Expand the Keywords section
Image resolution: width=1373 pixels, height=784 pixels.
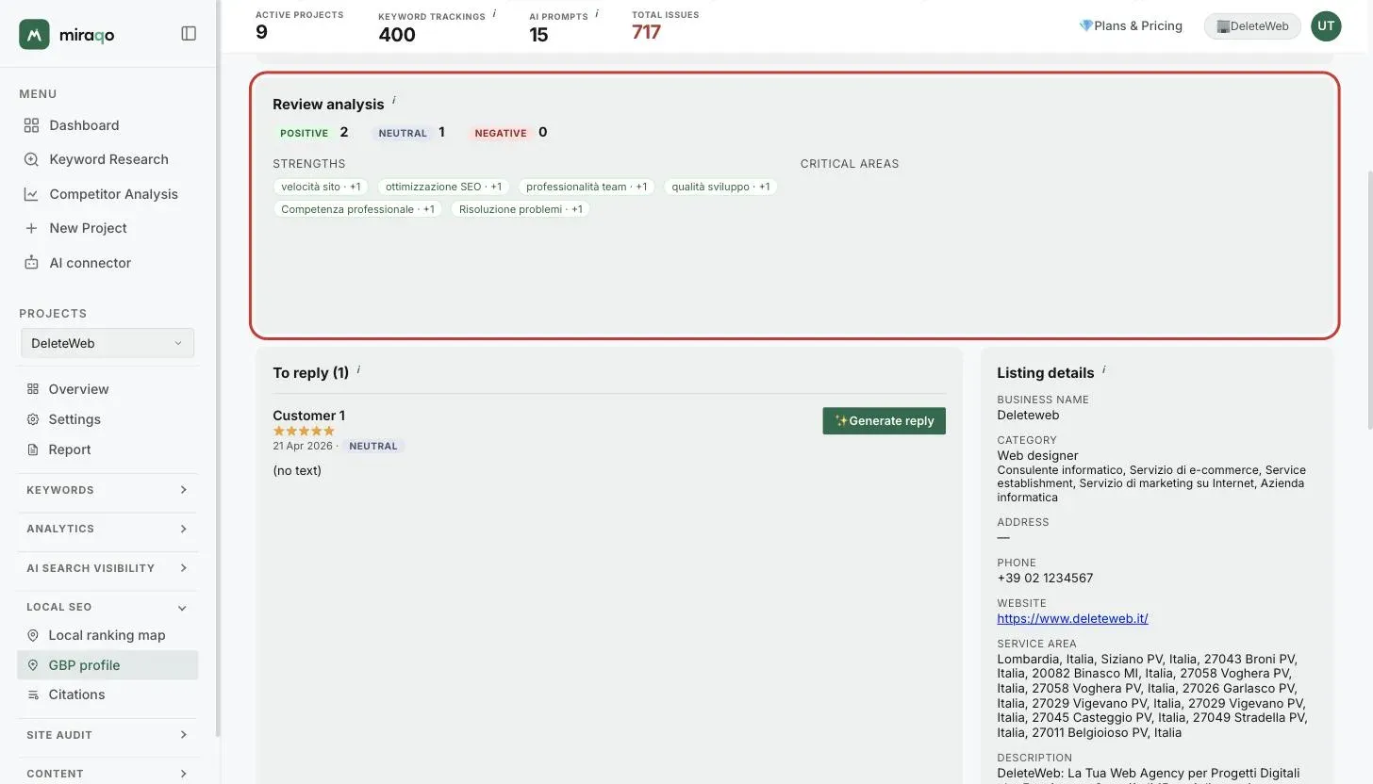click(108, 490)
